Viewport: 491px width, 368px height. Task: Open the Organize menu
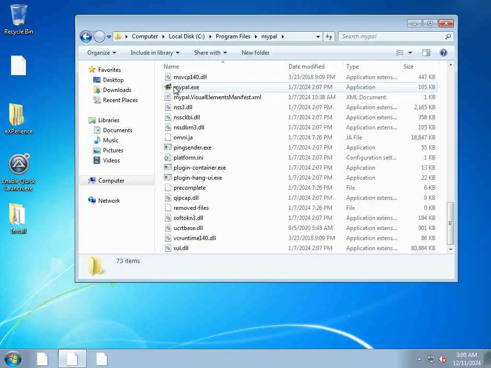tap(102, 53)
